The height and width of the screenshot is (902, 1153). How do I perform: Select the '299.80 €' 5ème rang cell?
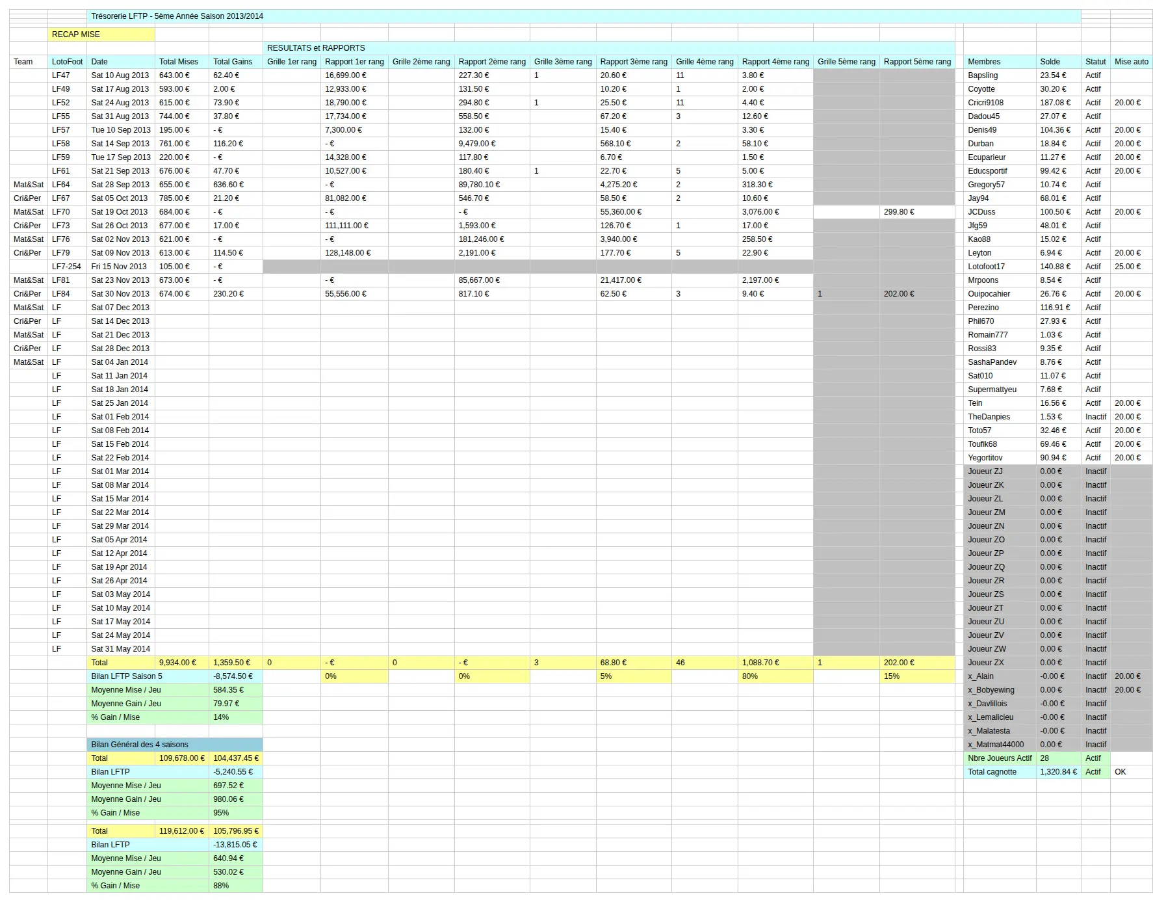pyautogui.click(x=917, y=212)
